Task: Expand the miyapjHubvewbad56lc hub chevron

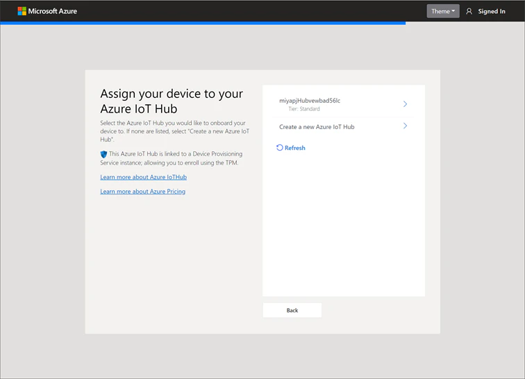Action: click(x=405, y=104)
